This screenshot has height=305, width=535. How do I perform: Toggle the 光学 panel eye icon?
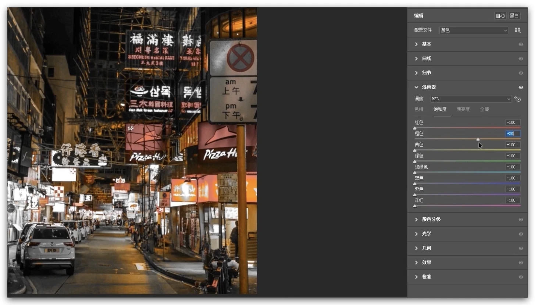[x=521, y=234]
